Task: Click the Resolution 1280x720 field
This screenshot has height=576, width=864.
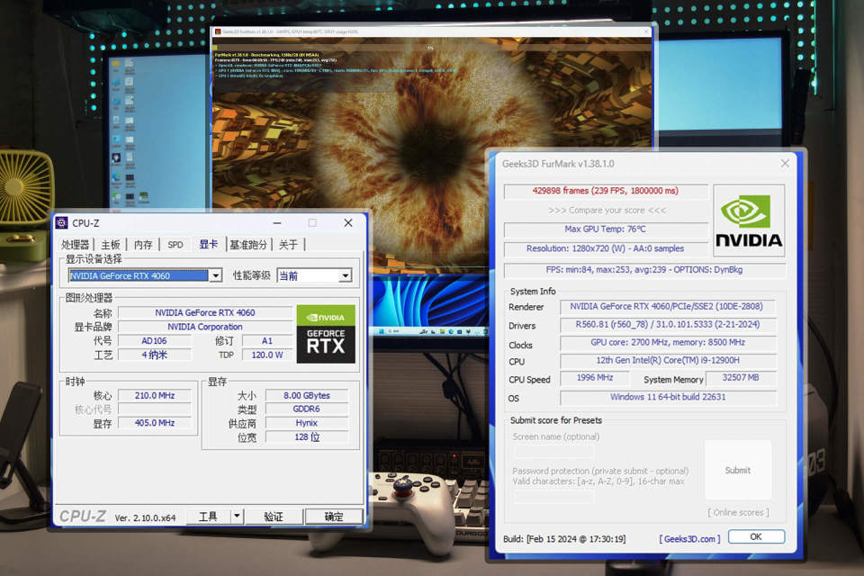Action: [606, 248]
